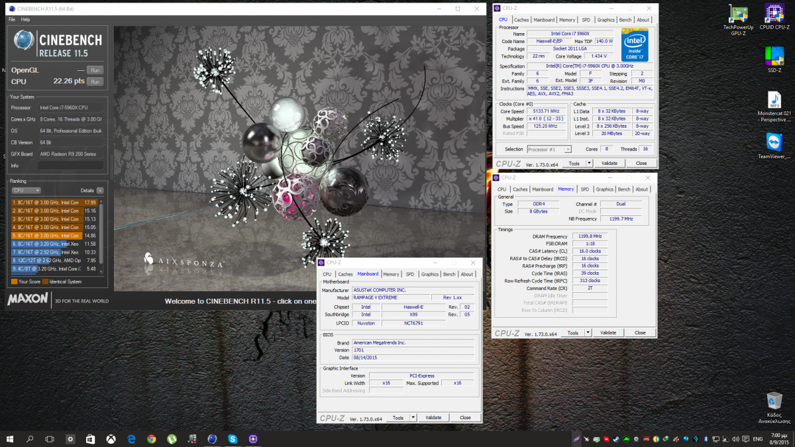
Task: Click the ENG language indicator in taskbar
Action: tap(758, 439)
